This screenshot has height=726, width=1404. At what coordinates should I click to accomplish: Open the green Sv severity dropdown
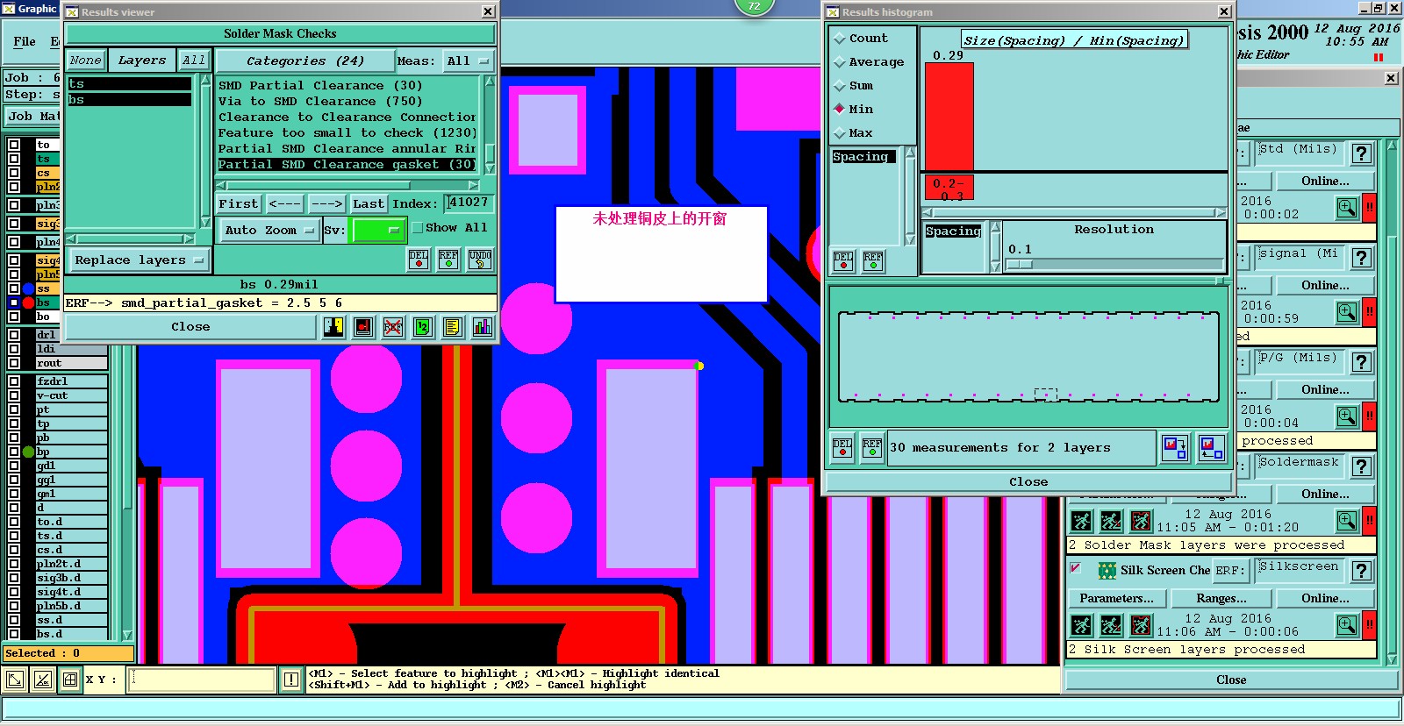click(x=376, y=231)
